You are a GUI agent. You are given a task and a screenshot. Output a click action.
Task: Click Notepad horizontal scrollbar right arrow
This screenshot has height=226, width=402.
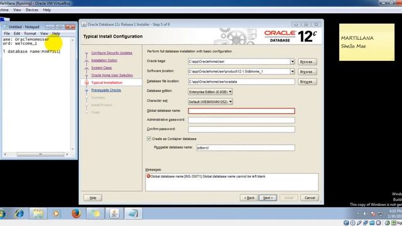pos(67,154)
